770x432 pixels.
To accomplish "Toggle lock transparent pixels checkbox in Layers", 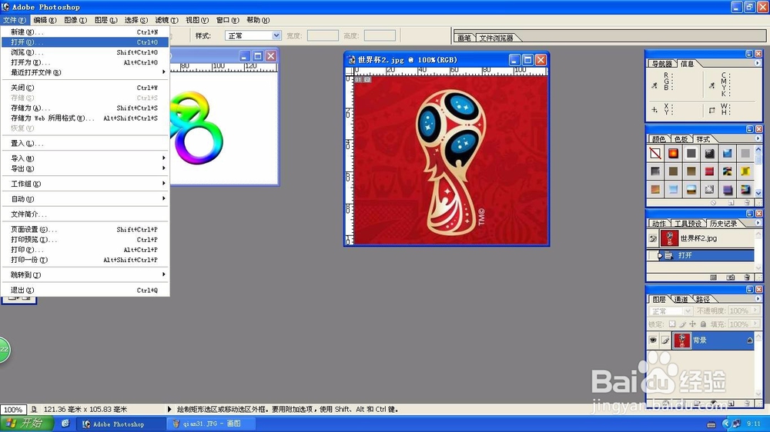I will 671,324.
